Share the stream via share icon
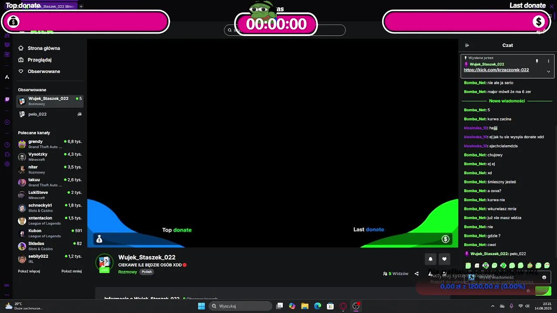 416,274
